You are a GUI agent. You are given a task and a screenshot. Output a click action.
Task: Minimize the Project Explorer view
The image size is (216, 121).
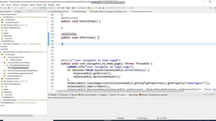click(43, 11)
